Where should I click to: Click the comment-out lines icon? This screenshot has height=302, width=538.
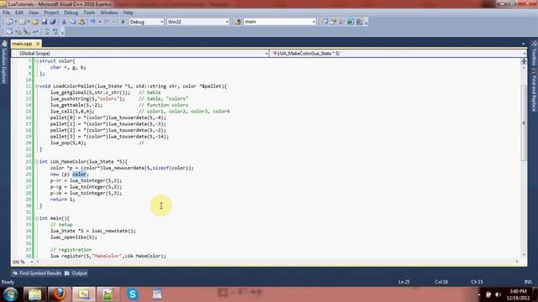click(x=47, y=32)
